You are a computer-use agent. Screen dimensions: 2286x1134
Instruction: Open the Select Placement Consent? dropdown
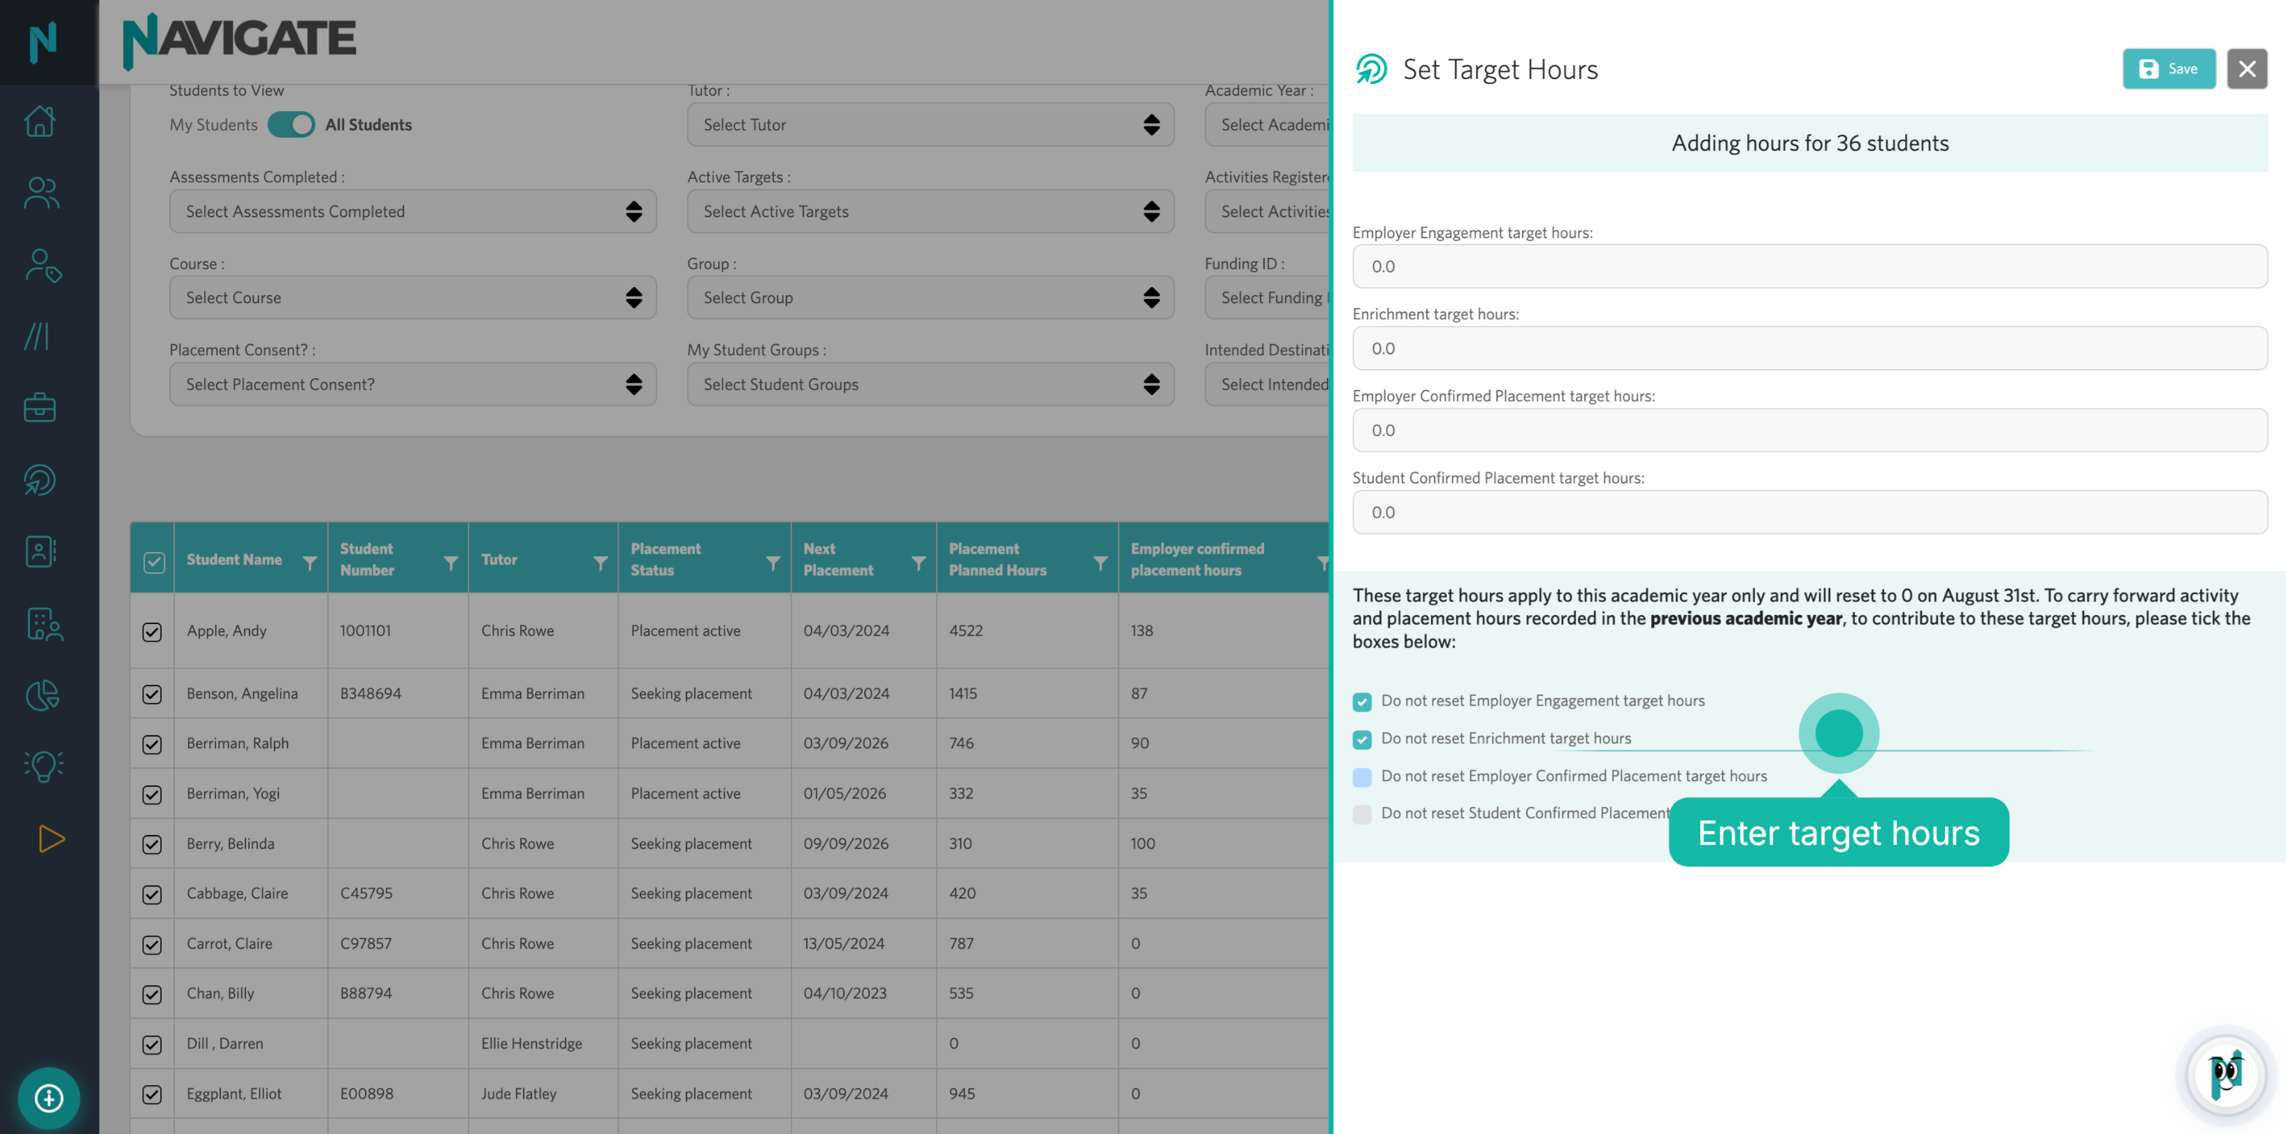(x=412, y=384)
